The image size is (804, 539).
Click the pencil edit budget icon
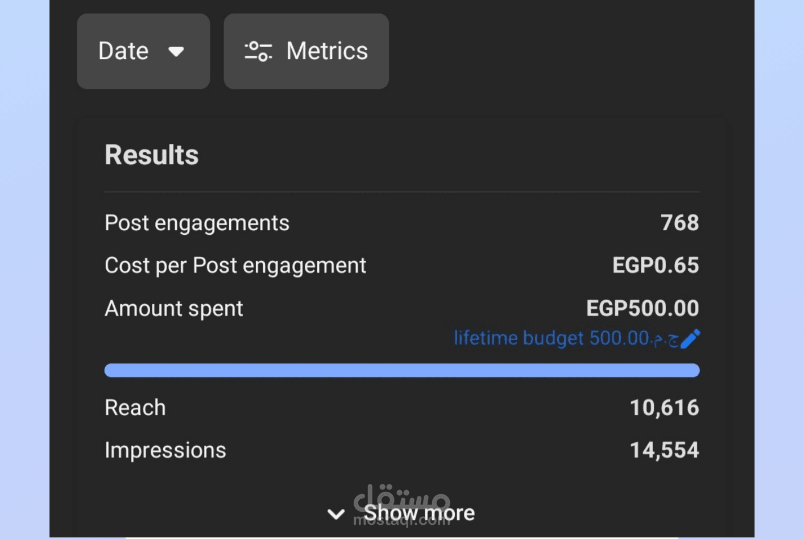690,338
